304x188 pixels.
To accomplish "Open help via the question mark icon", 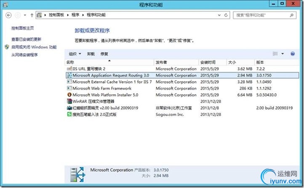I will click(293, 54).
